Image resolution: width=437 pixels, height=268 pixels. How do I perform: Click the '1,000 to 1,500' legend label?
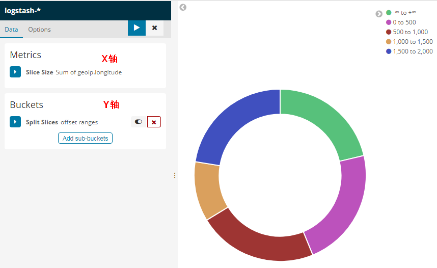coord(413,42)
